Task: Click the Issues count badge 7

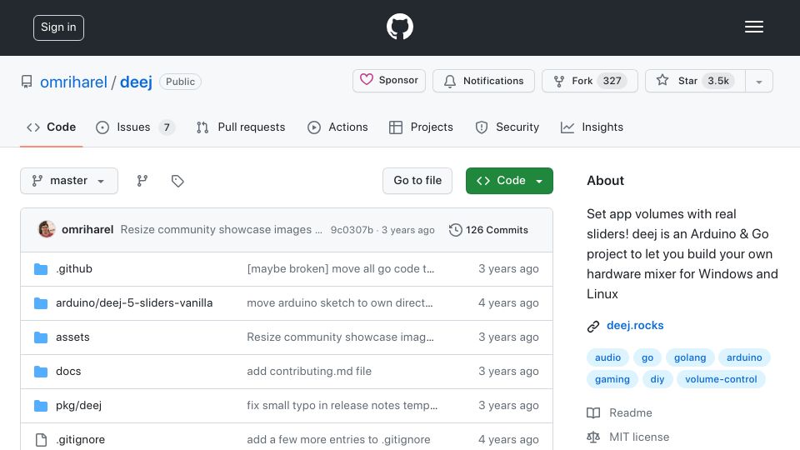Action: tap(167, 127)
